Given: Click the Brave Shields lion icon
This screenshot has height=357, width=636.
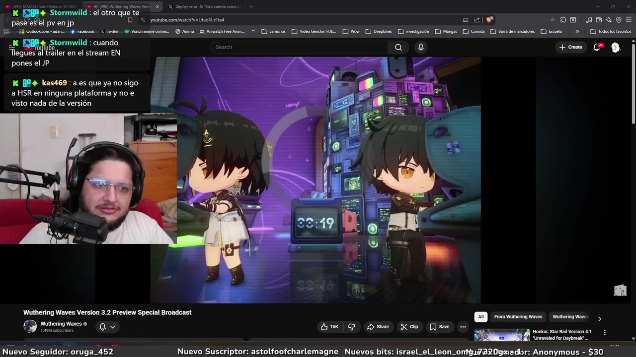Looking at the screenshot, I should [x=489, y=20].
